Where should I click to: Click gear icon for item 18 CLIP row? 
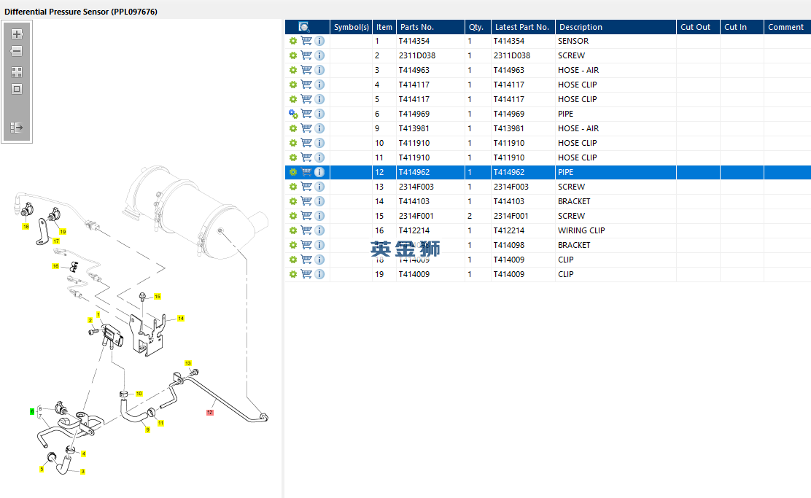[293, 260]
